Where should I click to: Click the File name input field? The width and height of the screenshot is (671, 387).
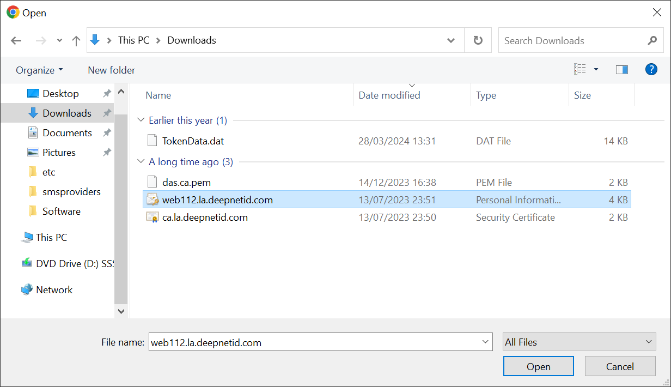click(313, 342)
